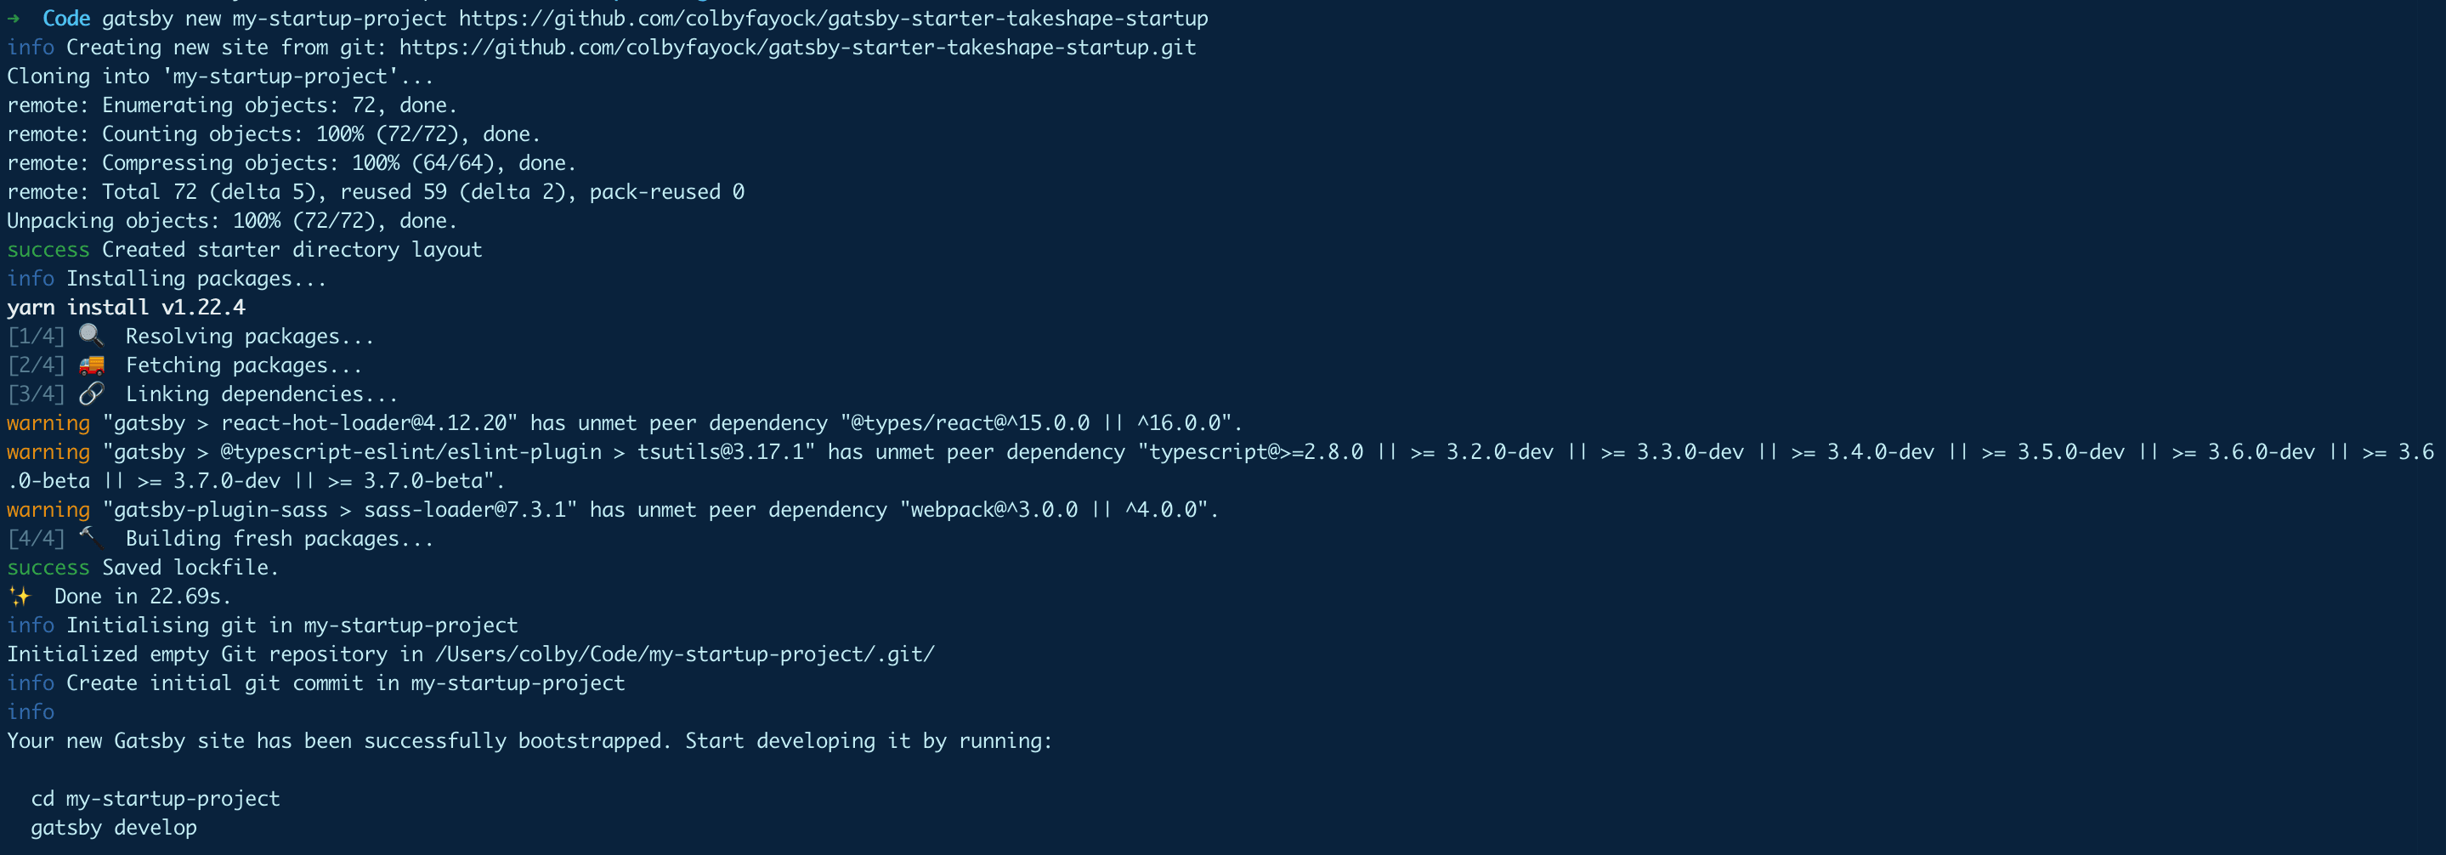This screenshot has width=2446, height=855.
Task: Open the GitHub starter URL in the command
Action: coord(833,18)
